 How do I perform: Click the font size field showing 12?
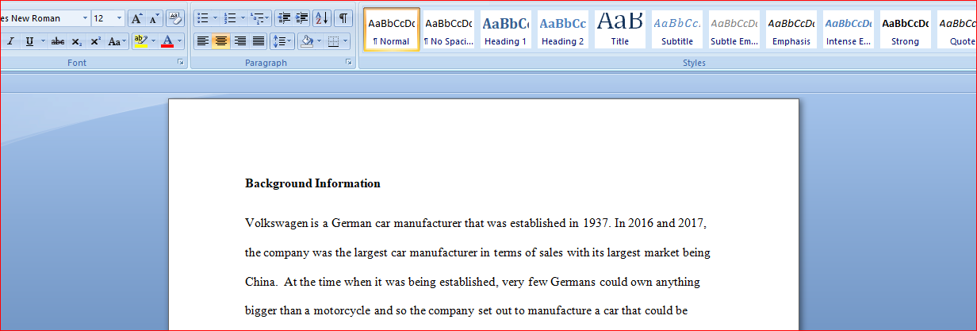(103, 18)
